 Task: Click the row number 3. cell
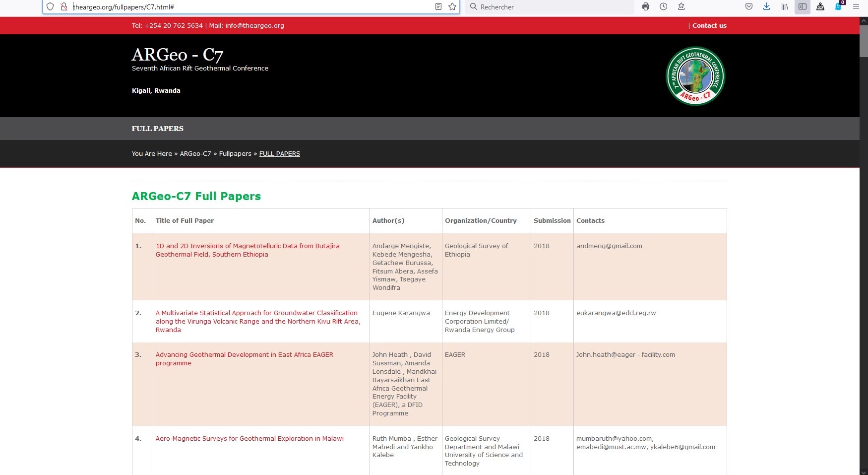click(x=138, y=355)
